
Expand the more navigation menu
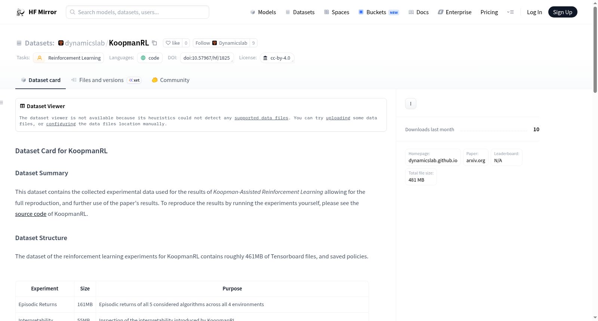[x=510, y=12]
